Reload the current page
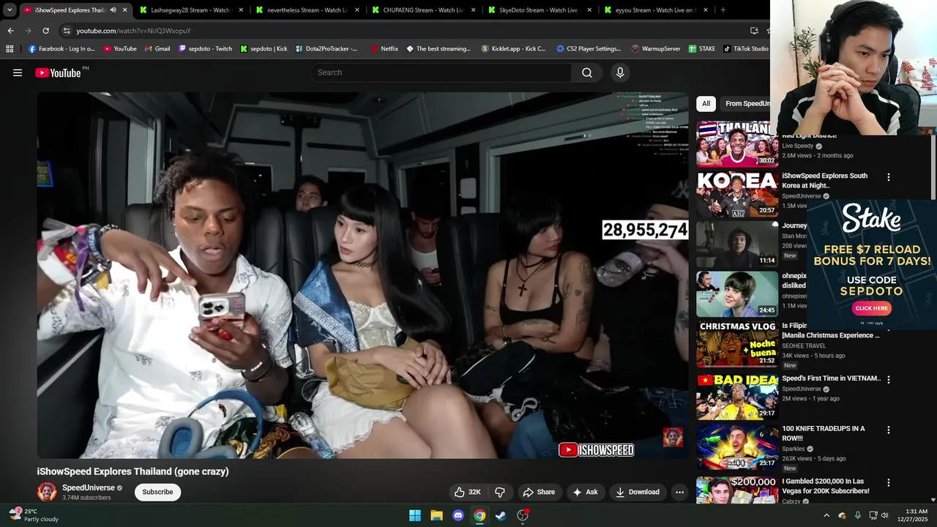937x527 pixels. pos(45,31)
